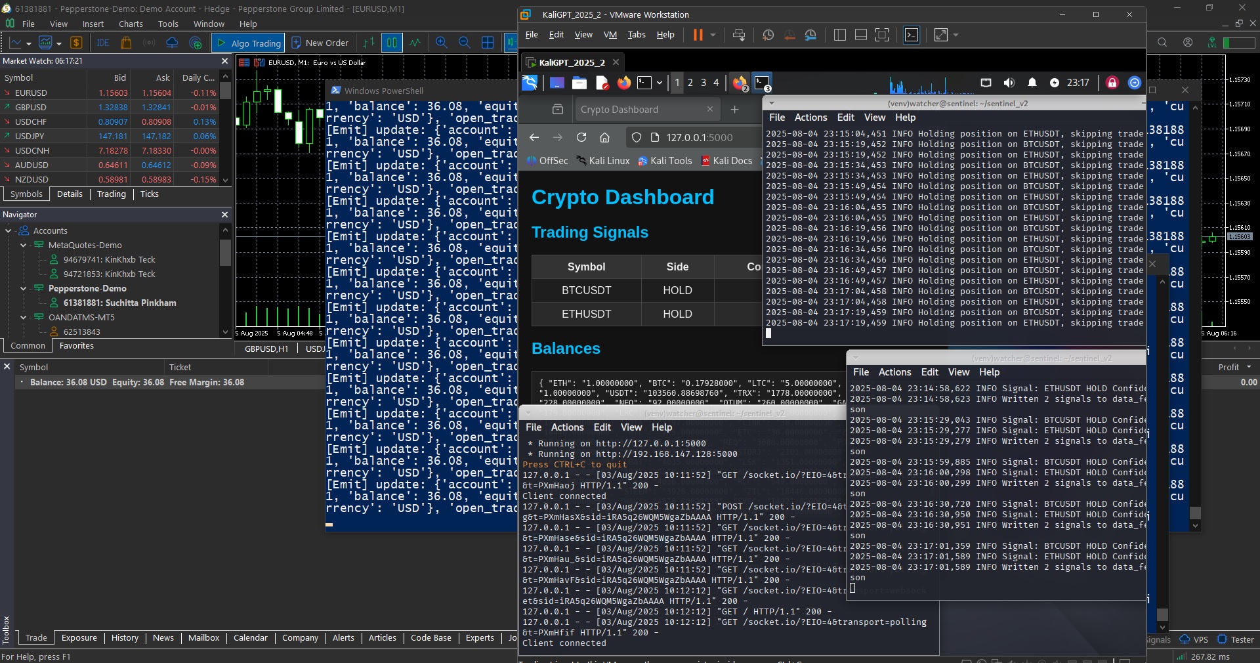Viewport: 1260px width, 663px height.
Task: Send Ctrl+Alt+Del to VM icon
Action: tap(739, 35)
